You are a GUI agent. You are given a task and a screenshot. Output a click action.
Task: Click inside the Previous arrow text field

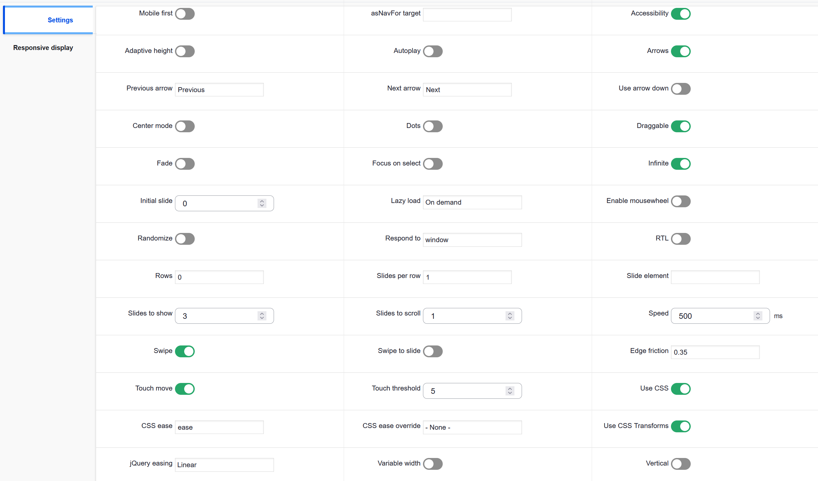tap(219, 89)
